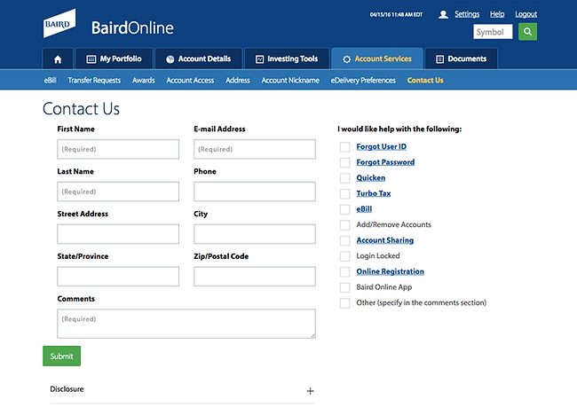Focus the Symbol search field

click(x=493, y=32)
